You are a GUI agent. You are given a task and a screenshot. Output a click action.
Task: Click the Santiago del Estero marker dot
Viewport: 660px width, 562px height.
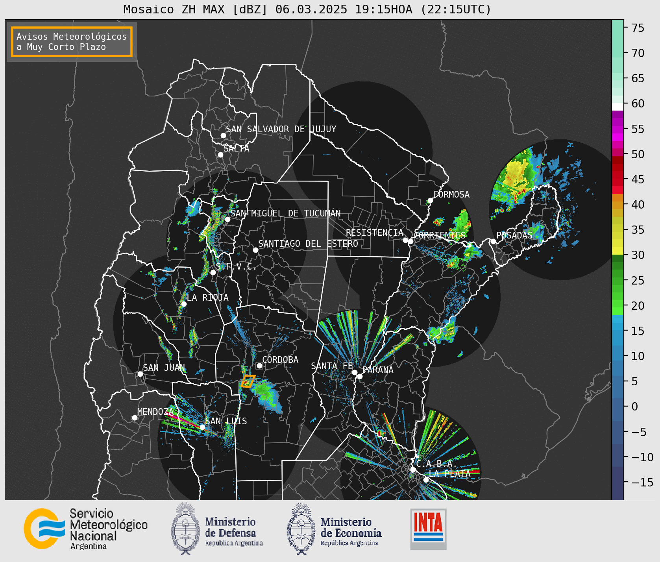point(255,250)
